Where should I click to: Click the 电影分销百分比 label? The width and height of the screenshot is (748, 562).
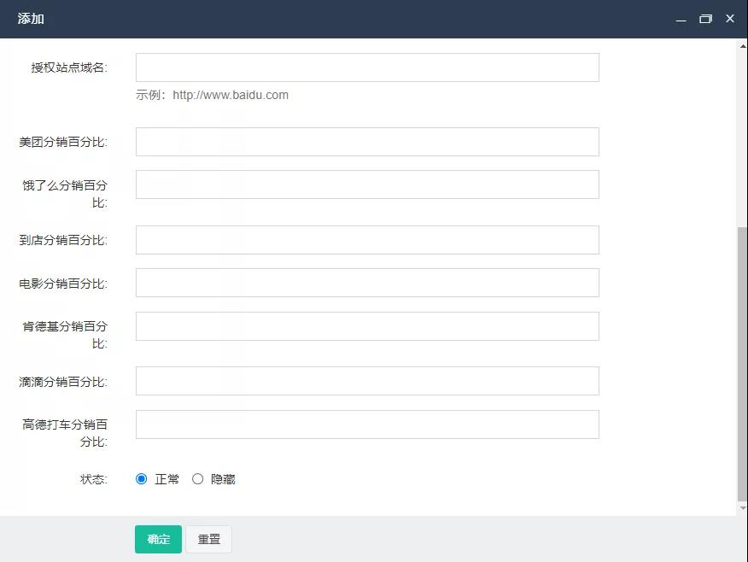click(x=63, y=284)
